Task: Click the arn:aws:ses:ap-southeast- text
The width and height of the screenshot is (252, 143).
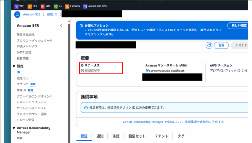Action: point(168,71)
